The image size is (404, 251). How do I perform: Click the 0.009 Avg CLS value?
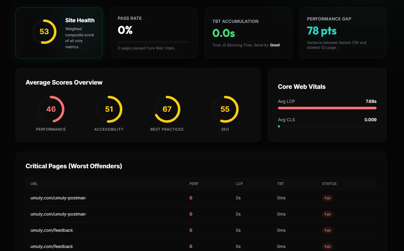pos(370,120)
